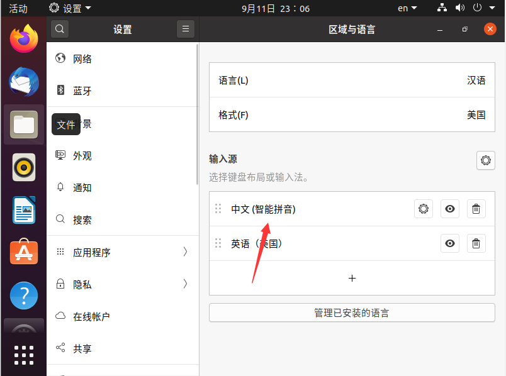This screenshot has width=506, height=376.
Task: Add a new input source with plus
Action: tap(352, 278)
